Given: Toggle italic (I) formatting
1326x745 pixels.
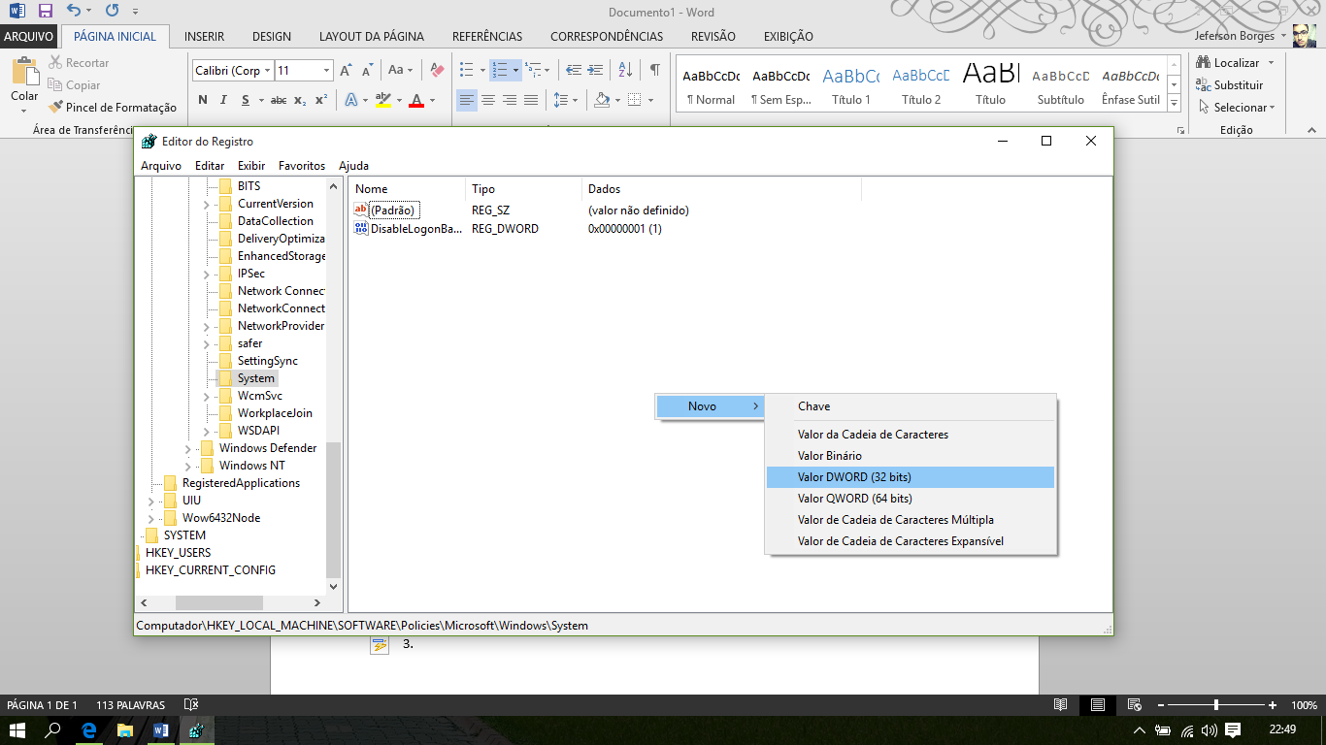Looking at the screenshot, I should coord(224,100).
